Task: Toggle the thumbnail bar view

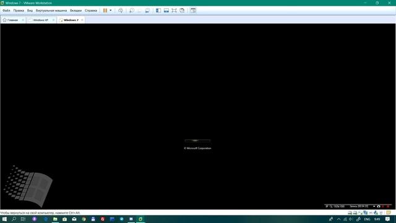Action: click(x=166, y=11)
